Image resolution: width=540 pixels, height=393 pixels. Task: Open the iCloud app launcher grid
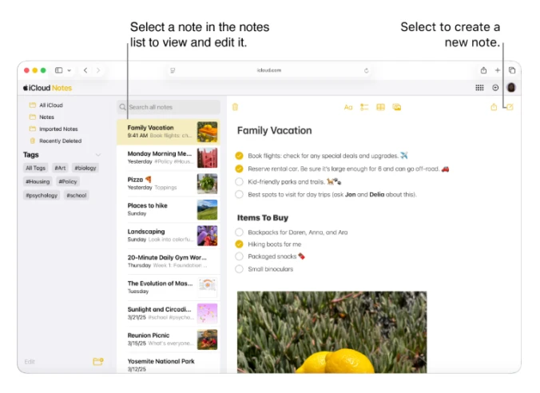pyautogui.click(x=479, y=88)
